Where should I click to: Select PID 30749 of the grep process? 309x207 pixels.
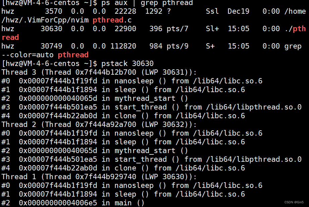click(51, 46)
